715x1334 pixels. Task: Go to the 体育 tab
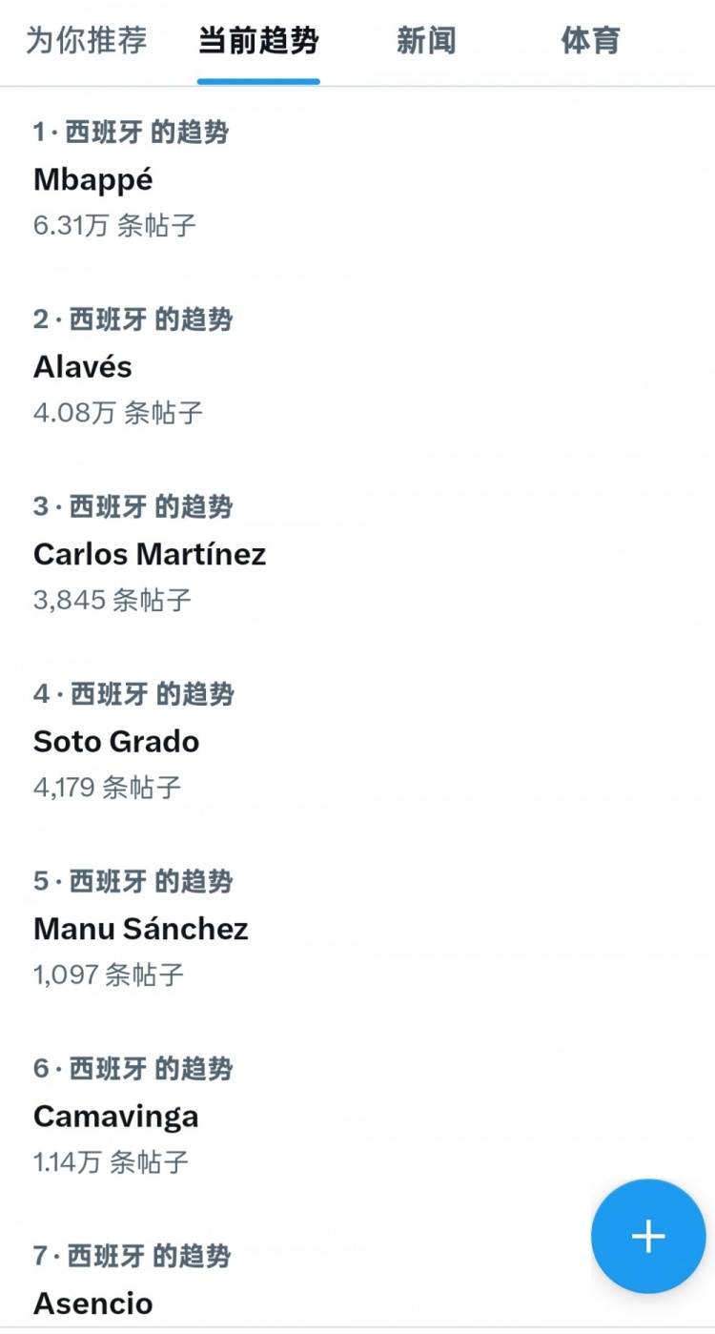tap(590, 41)
